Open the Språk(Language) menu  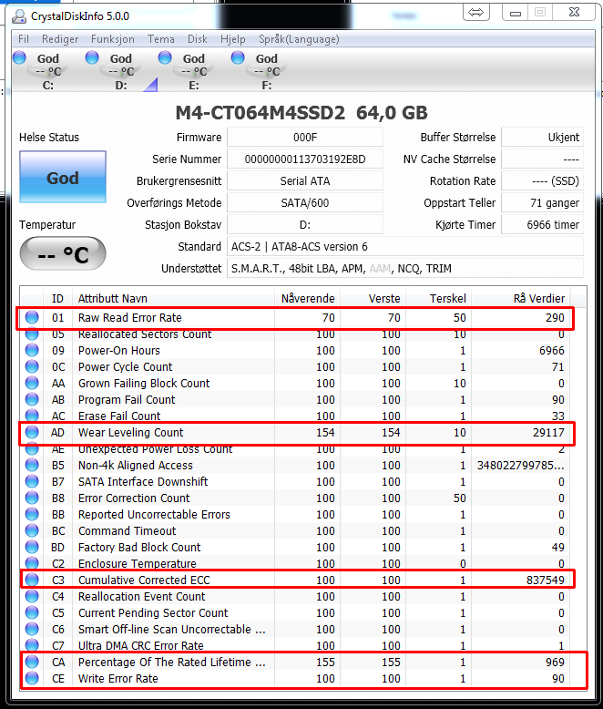pyautogui.click(x=299, y=39)
